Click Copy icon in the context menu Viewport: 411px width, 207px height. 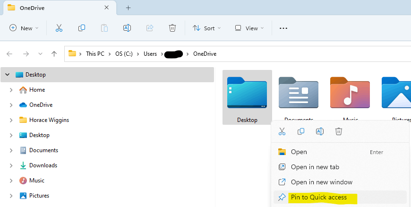pyautogui.click(x=300, y=131)
